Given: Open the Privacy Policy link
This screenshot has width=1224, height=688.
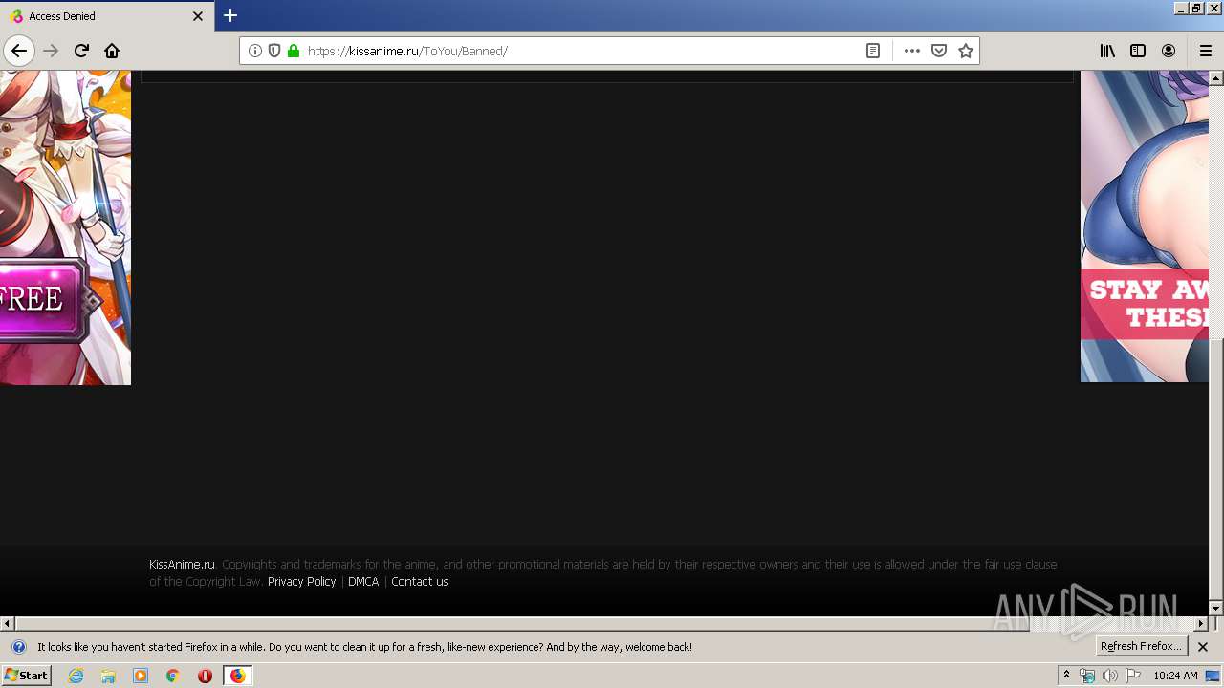Looking at the screenshot, I should 302,581.
